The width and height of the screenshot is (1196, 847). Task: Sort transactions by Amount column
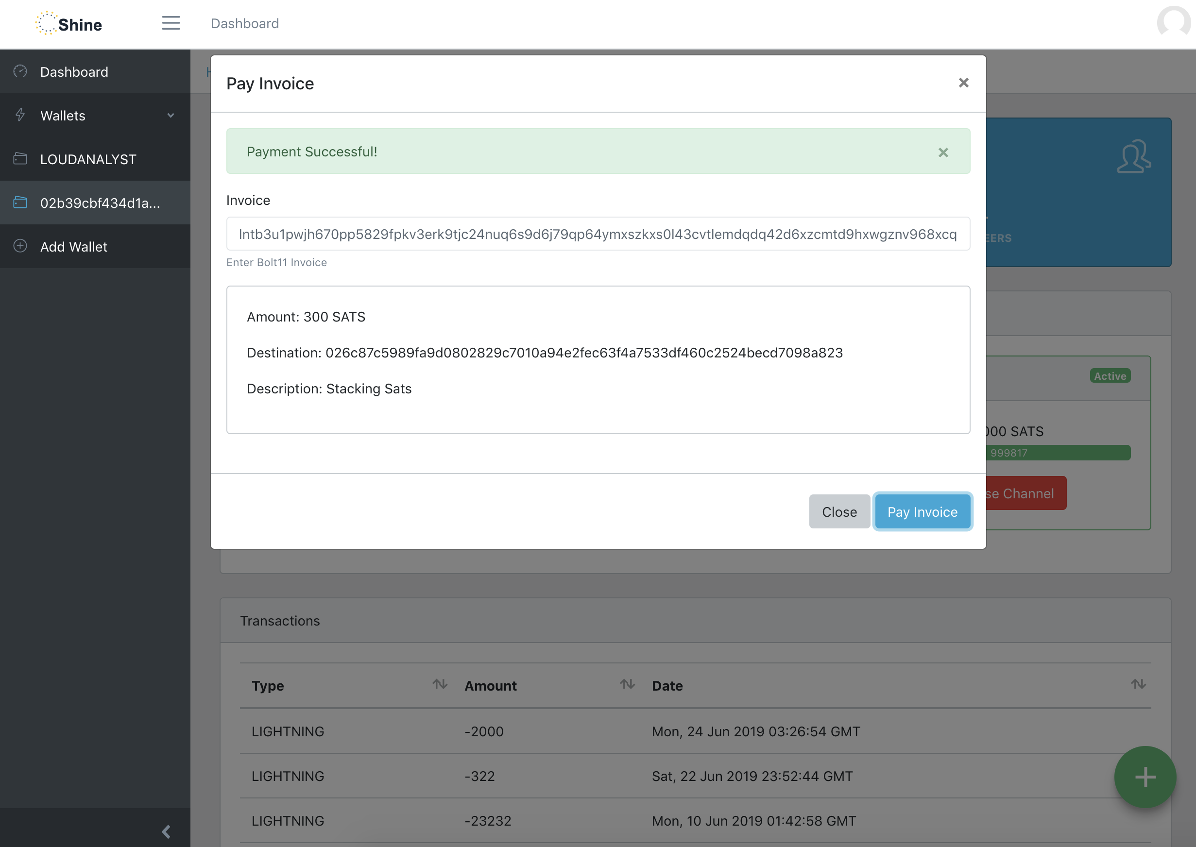pos(627,684)
